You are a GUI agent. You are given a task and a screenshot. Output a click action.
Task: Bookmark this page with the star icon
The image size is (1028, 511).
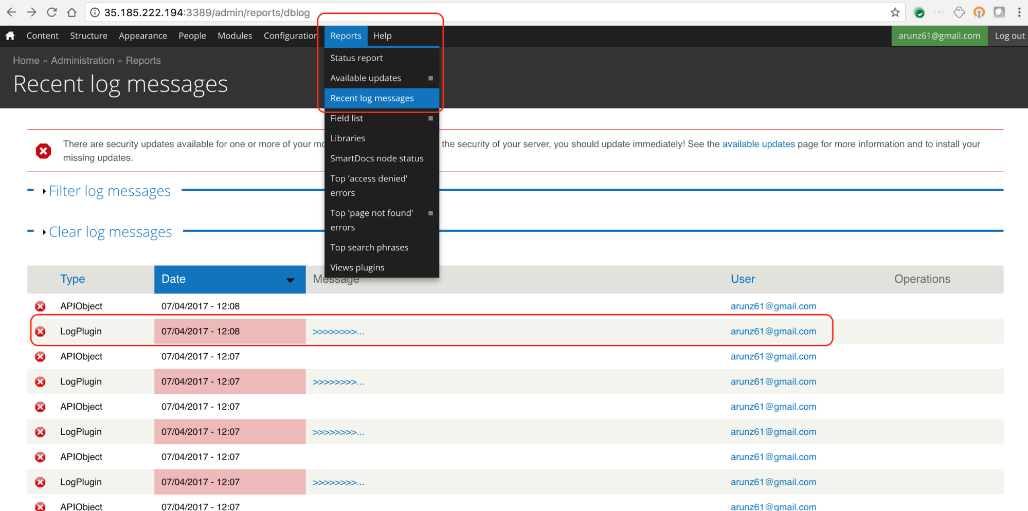tap(895, 12)
